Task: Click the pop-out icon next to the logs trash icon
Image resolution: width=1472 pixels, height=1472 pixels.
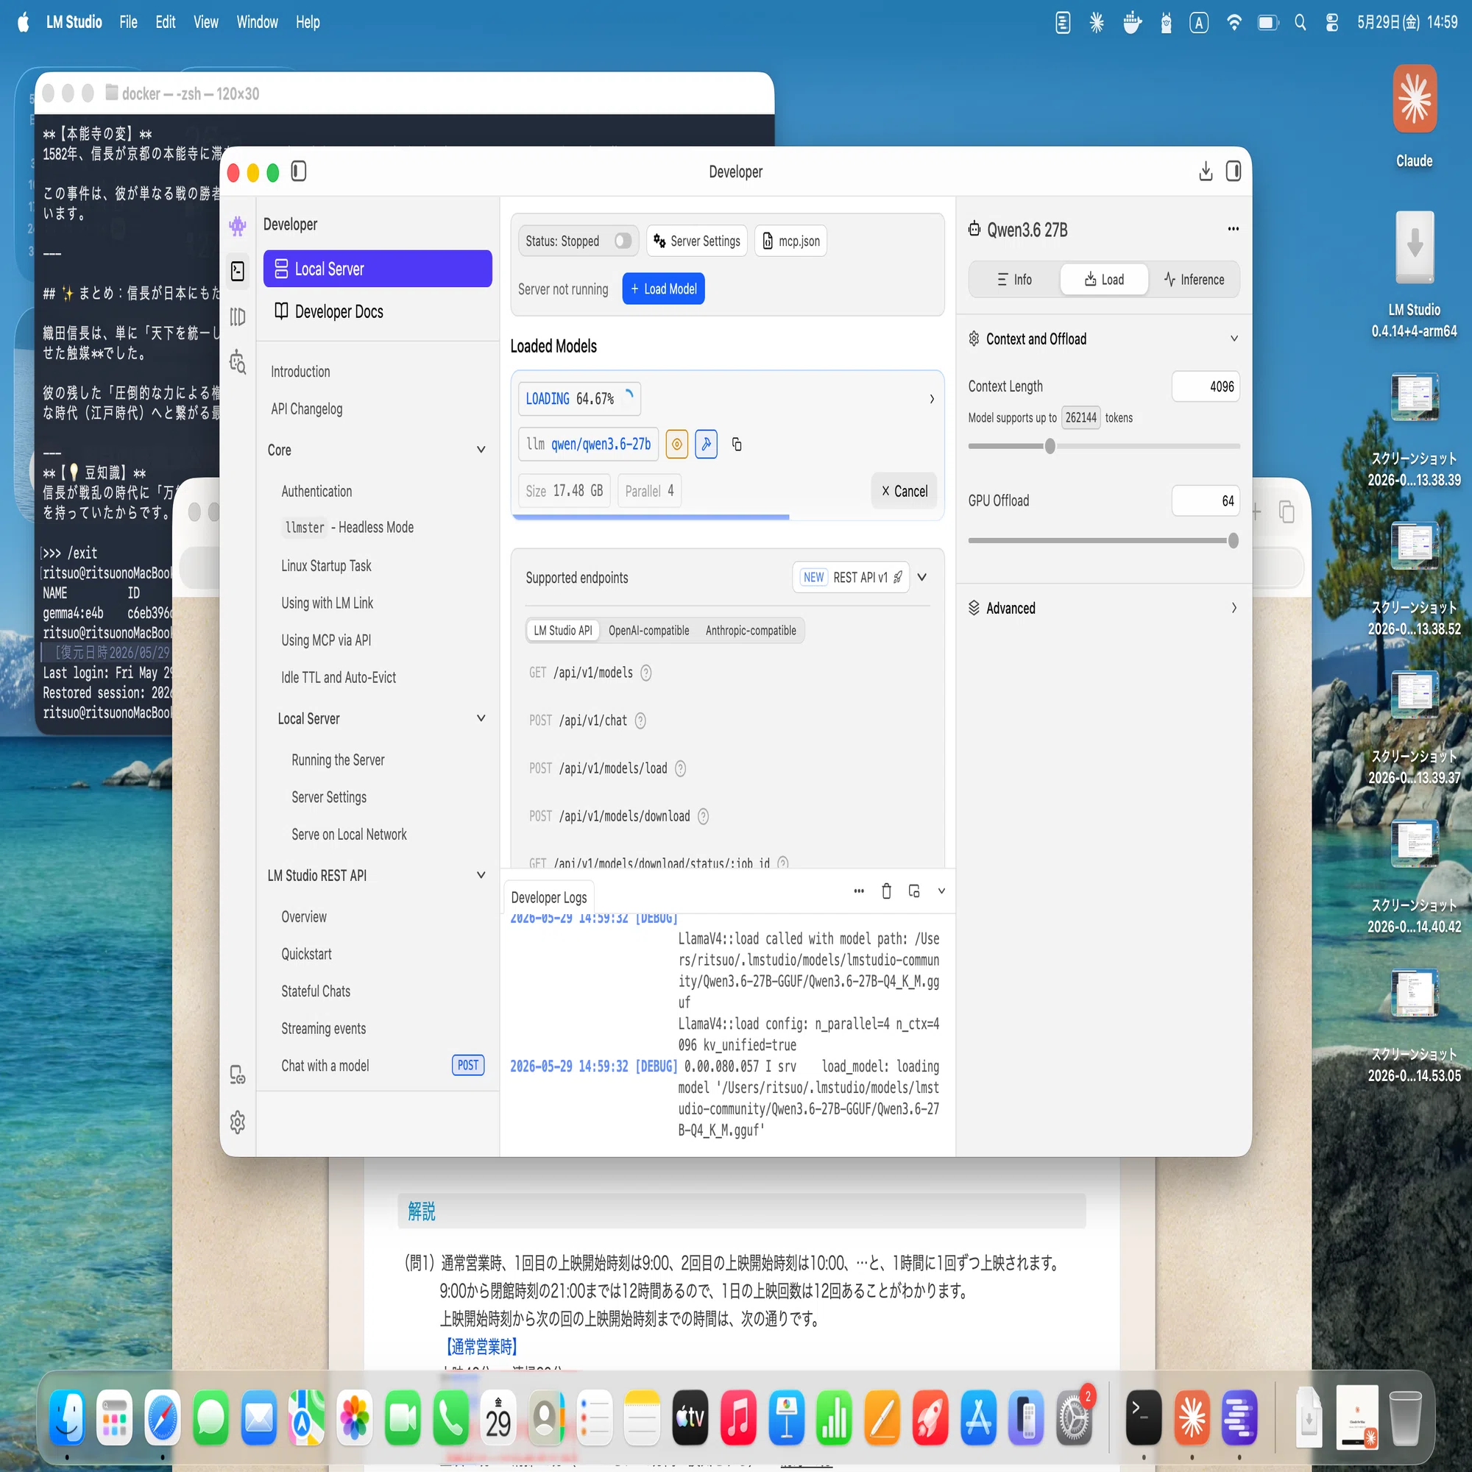Action: [914, 891]
